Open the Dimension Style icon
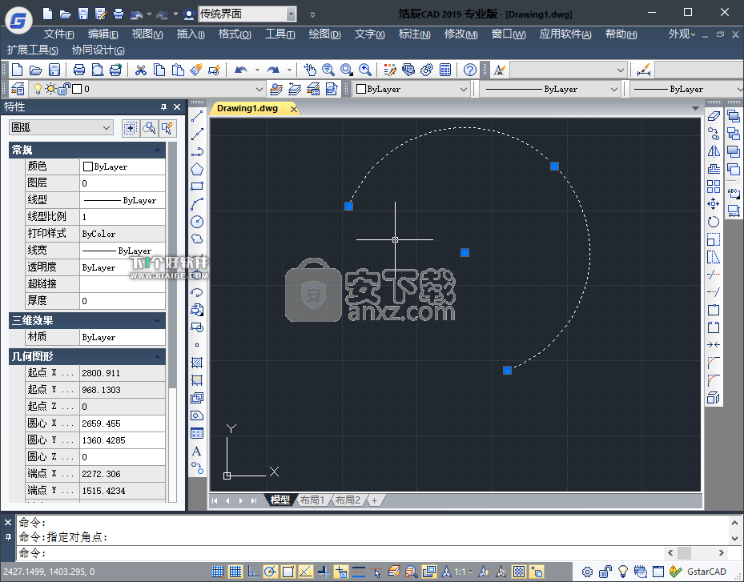 pyautogui.click(x=644, y=70)
